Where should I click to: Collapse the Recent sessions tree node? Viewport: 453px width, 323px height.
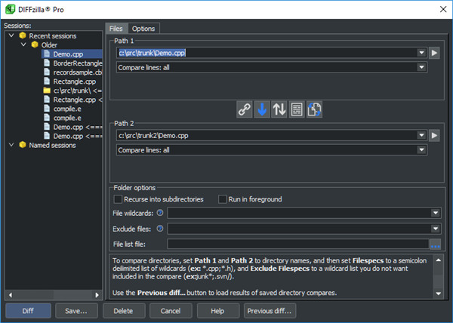point(12,35)
